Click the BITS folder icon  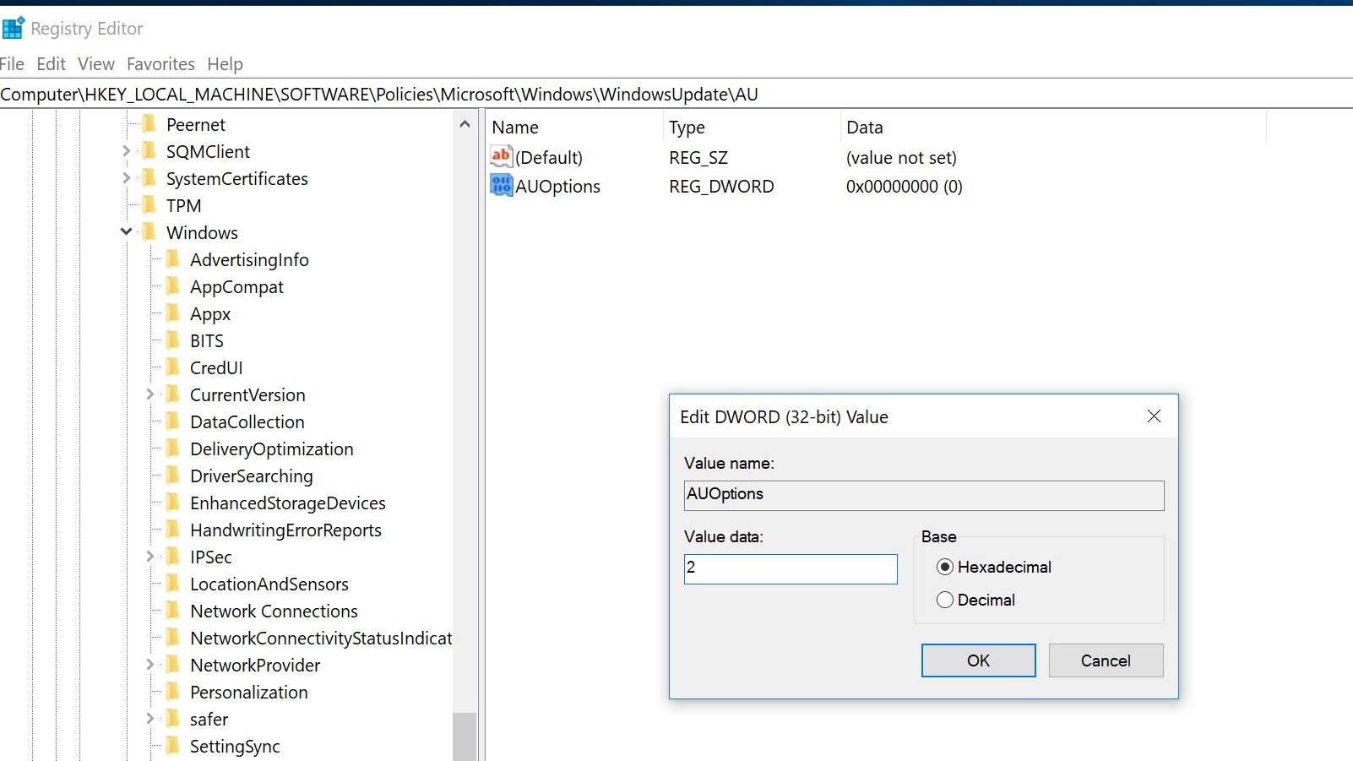pyautogui.click(x=173, y=340)
